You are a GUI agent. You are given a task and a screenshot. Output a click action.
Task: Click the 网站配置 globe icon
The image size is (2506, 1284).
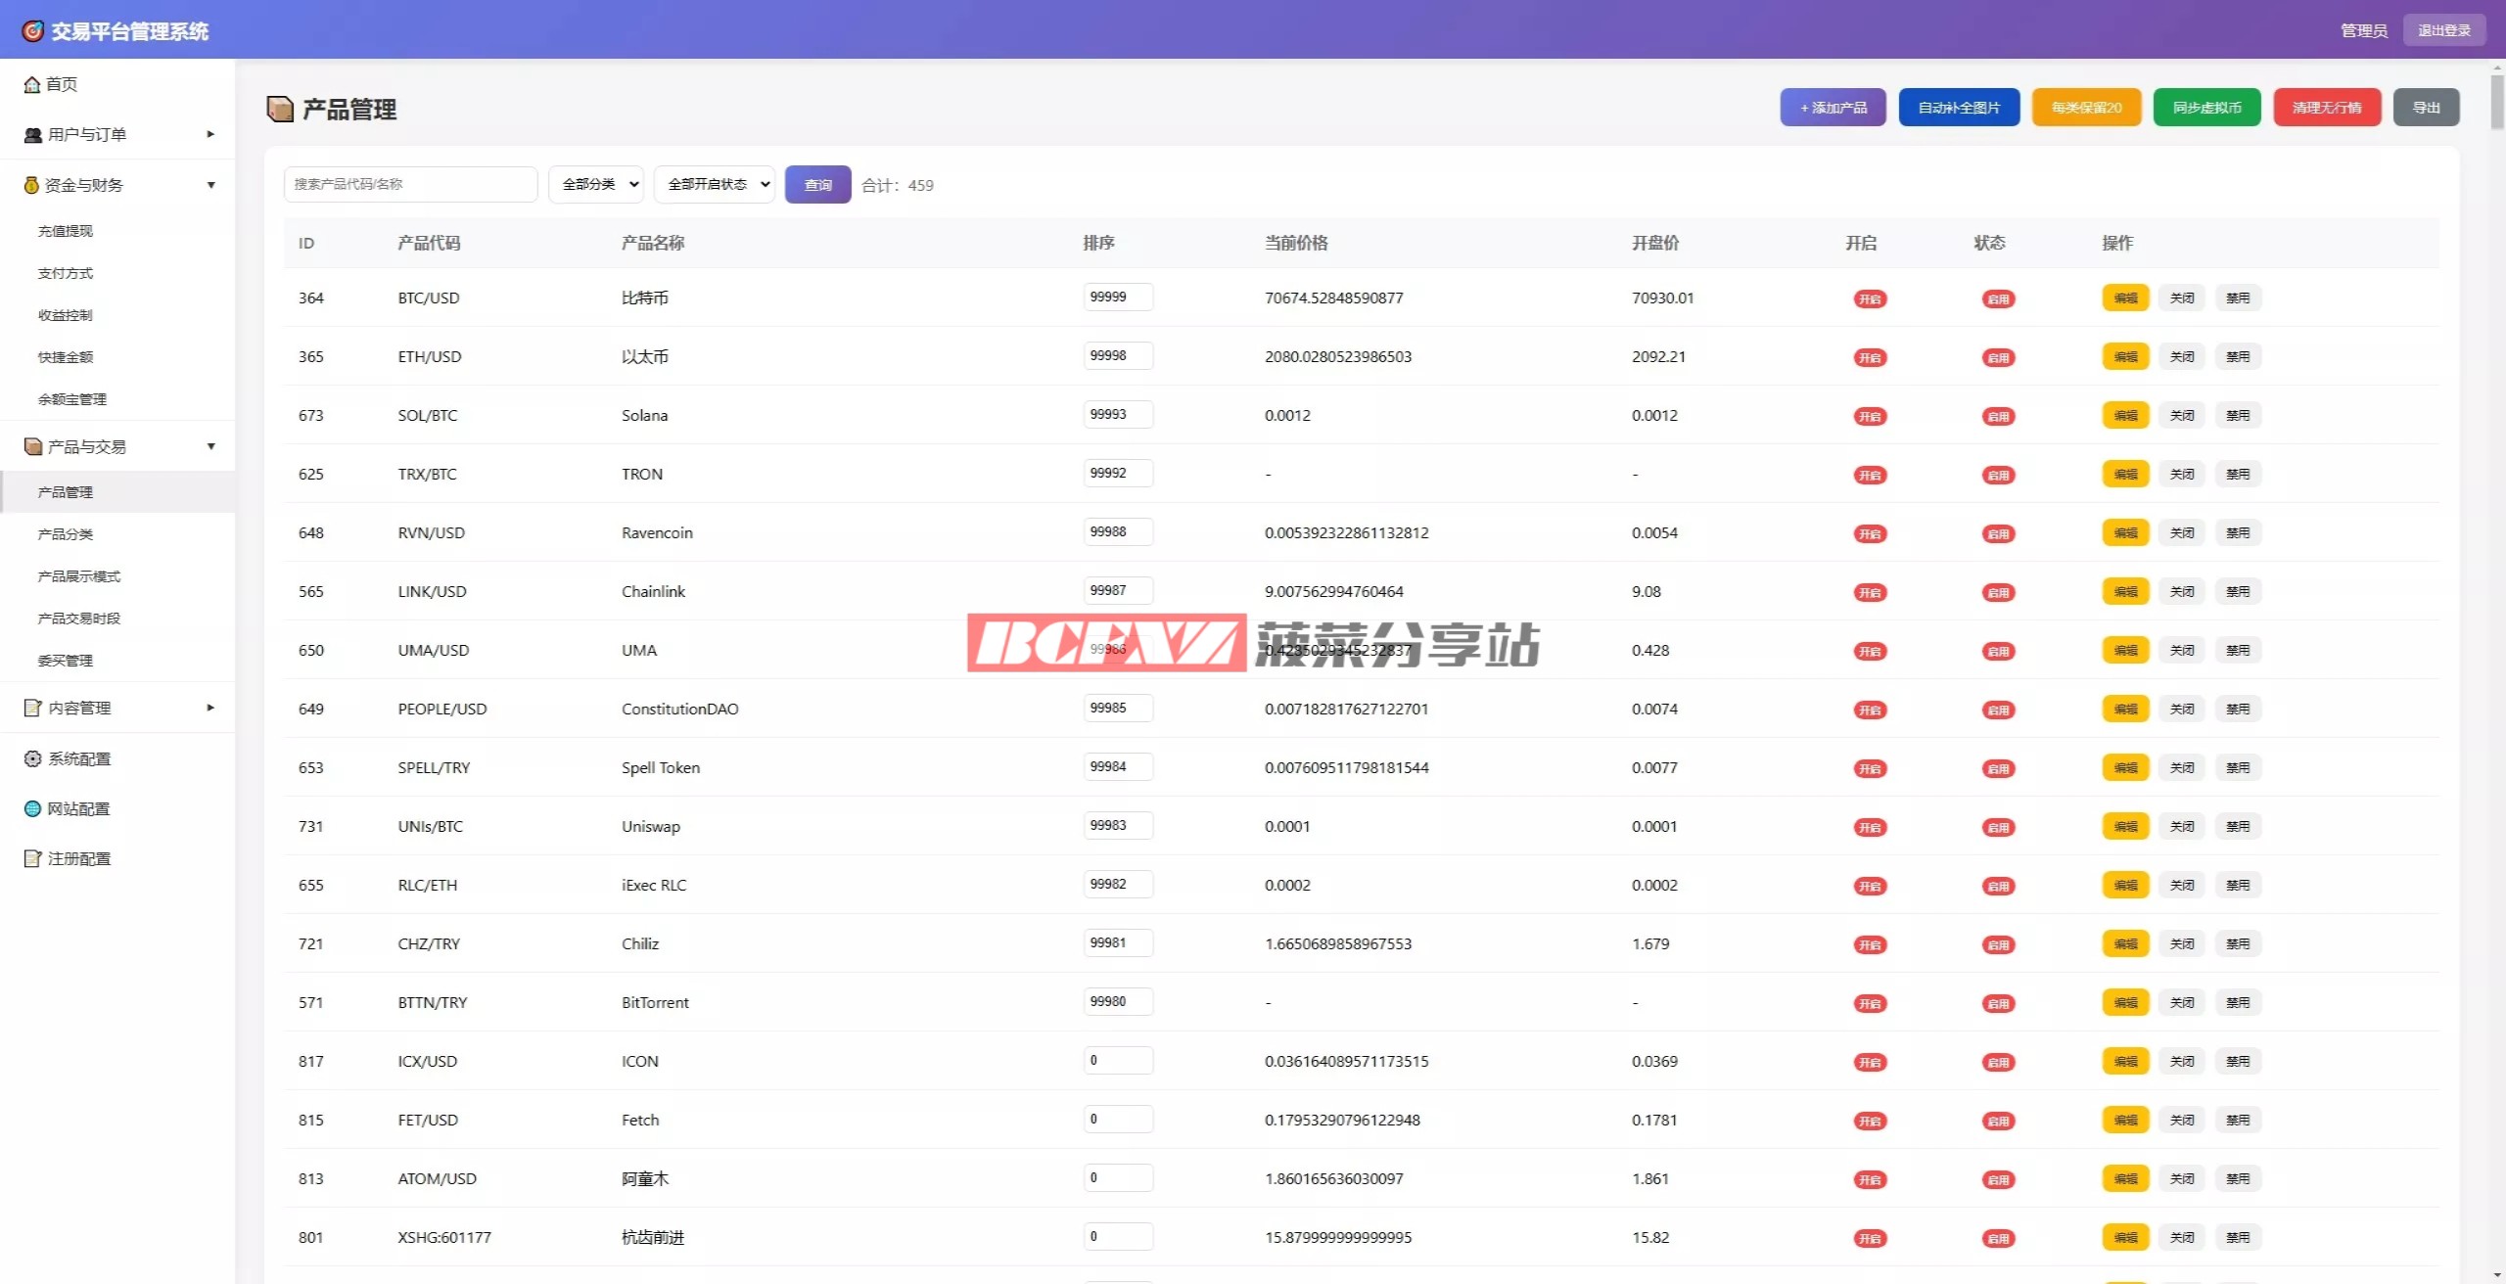[33, 808]
